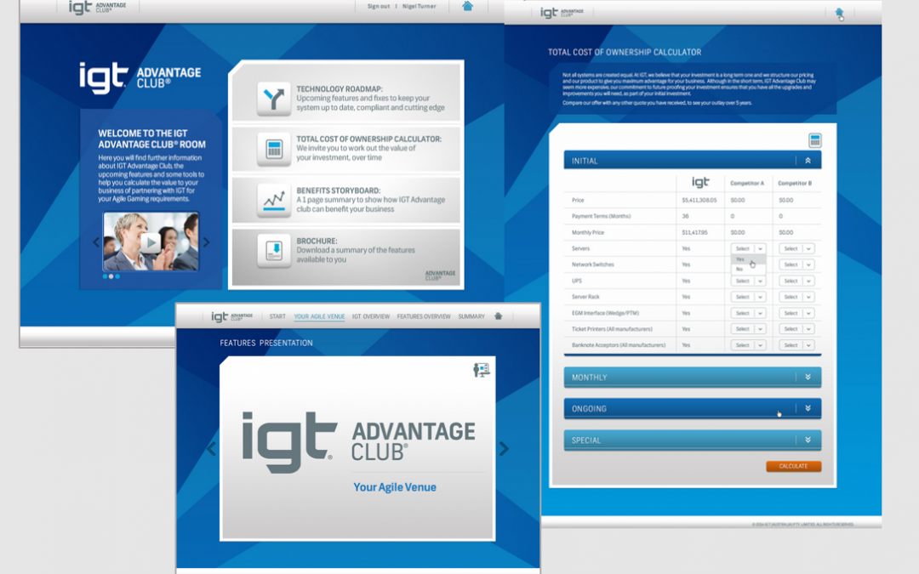Select the FEATURES OVERVIEW tab

coord(424,316)
